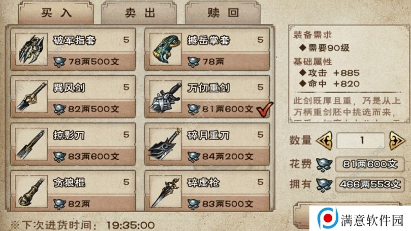Click the 82两500文 price row
The width and height of the screenshot is (411, 231).
[x=91, y=109]
